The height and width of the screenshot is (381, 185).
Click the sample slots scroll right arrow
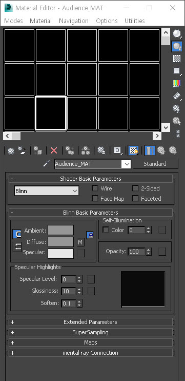point(157,136)
